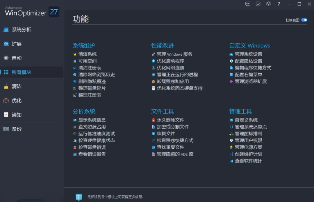Open the 备份 module icon in sidebar
The image size is (314, 202).
[x=6, y=129]
